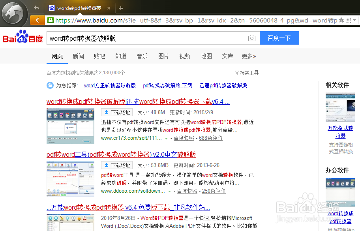Click the pdf转word工具 result thumbnail

pyautogui.click(x=70, y=179)
